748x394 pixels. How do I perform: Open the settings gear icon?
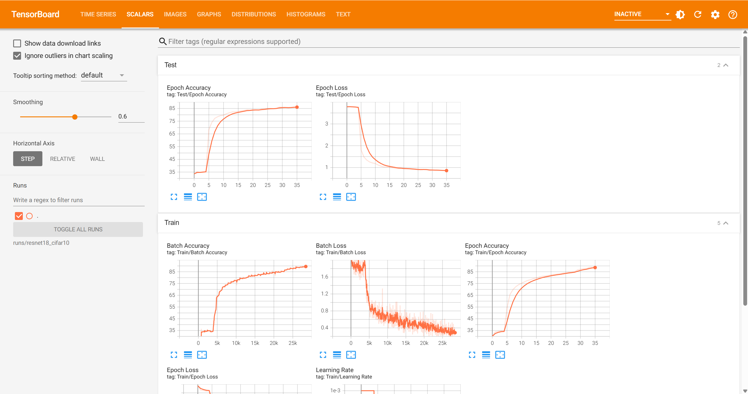tap(715, 14)
